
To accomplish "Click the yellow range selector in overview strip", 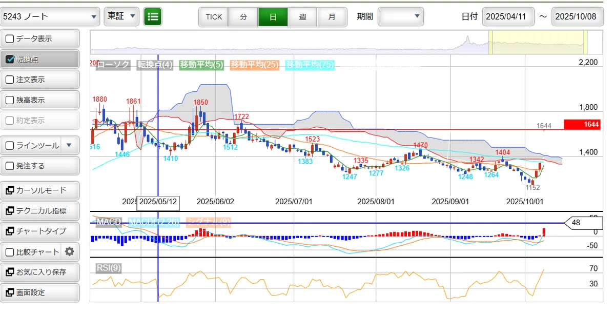I will (537, 42).
